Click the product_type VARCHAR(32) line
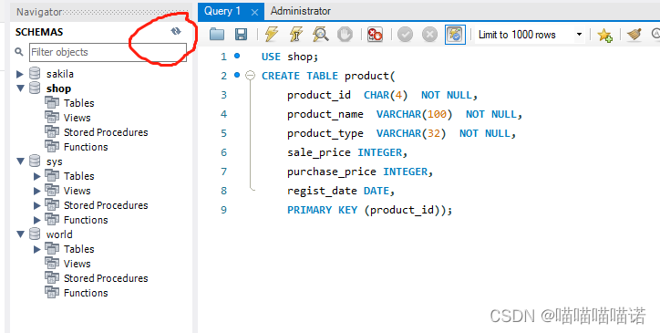Image resolution: width=660 pixels, height=333 pixels. (x=401, y=133)
